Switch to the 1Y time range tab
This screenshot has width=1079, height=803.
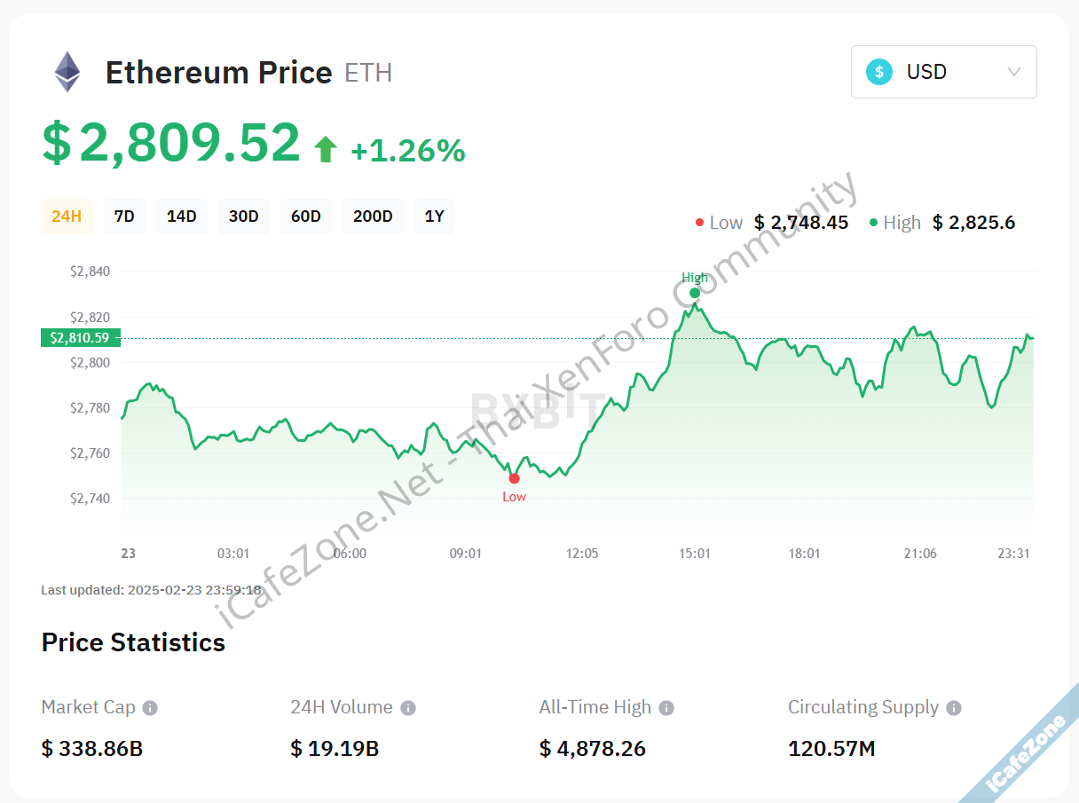click(435, 216)
